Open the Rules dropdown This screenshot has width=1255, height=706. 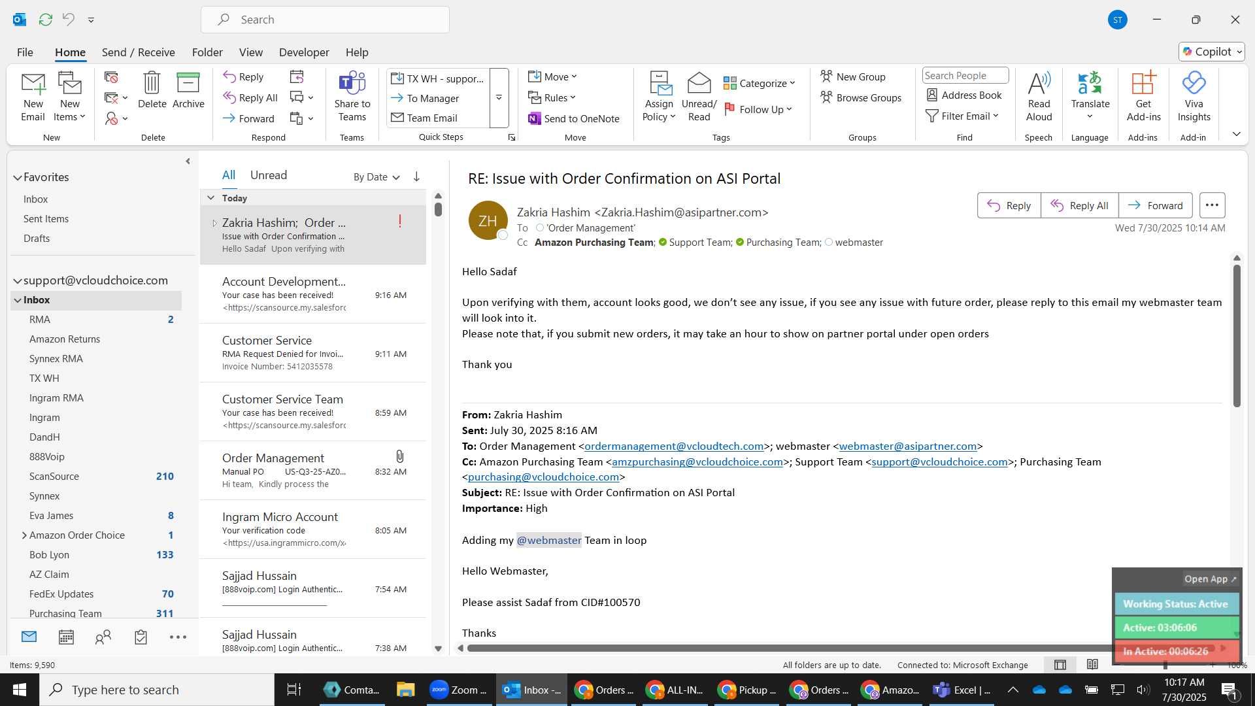click(552, 97)
